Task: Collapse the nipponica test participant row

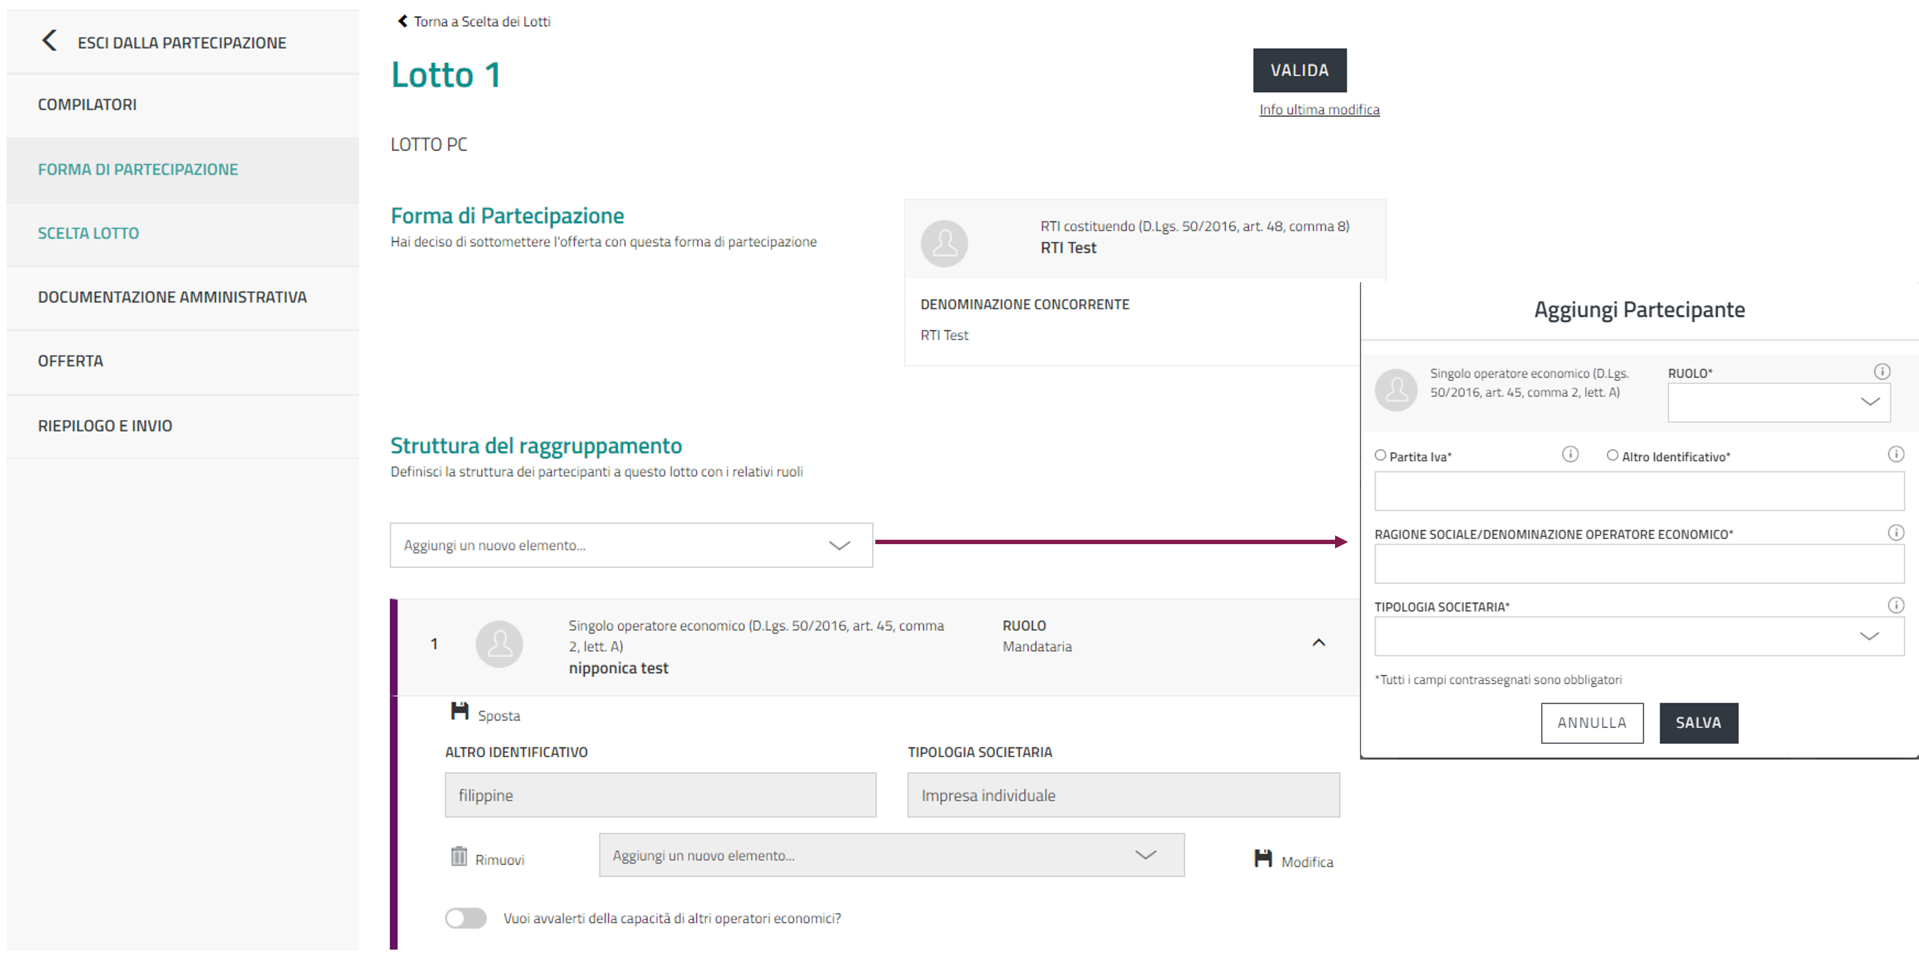Action: (1318, 643)
